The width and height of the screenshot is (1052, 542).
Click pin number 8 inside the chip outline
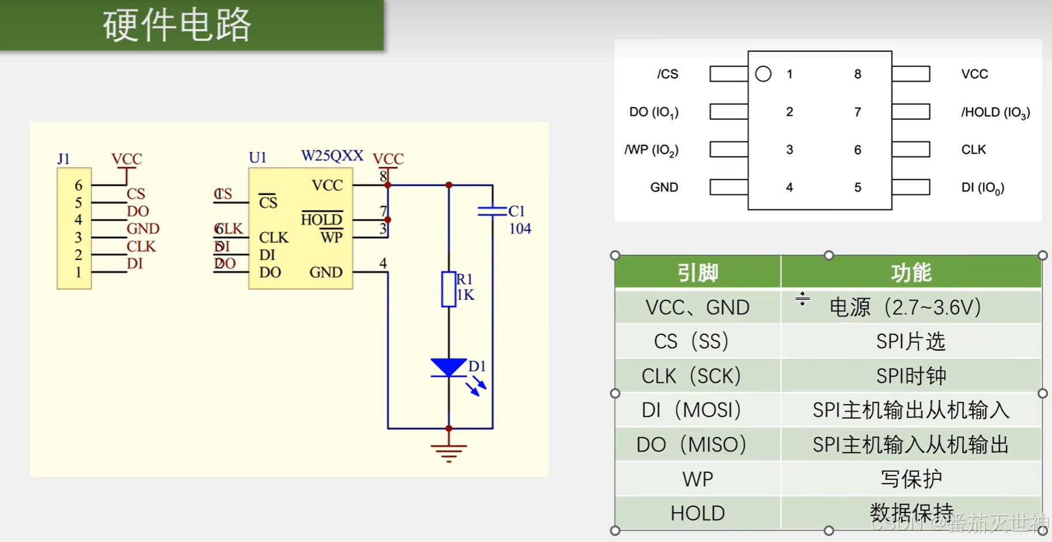point(858,74)
